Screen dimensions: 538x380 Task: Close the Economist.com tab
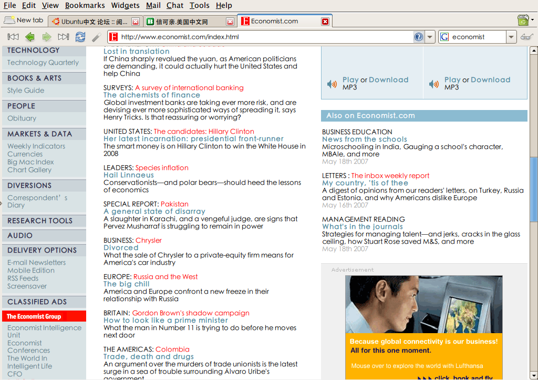(325, 22)
